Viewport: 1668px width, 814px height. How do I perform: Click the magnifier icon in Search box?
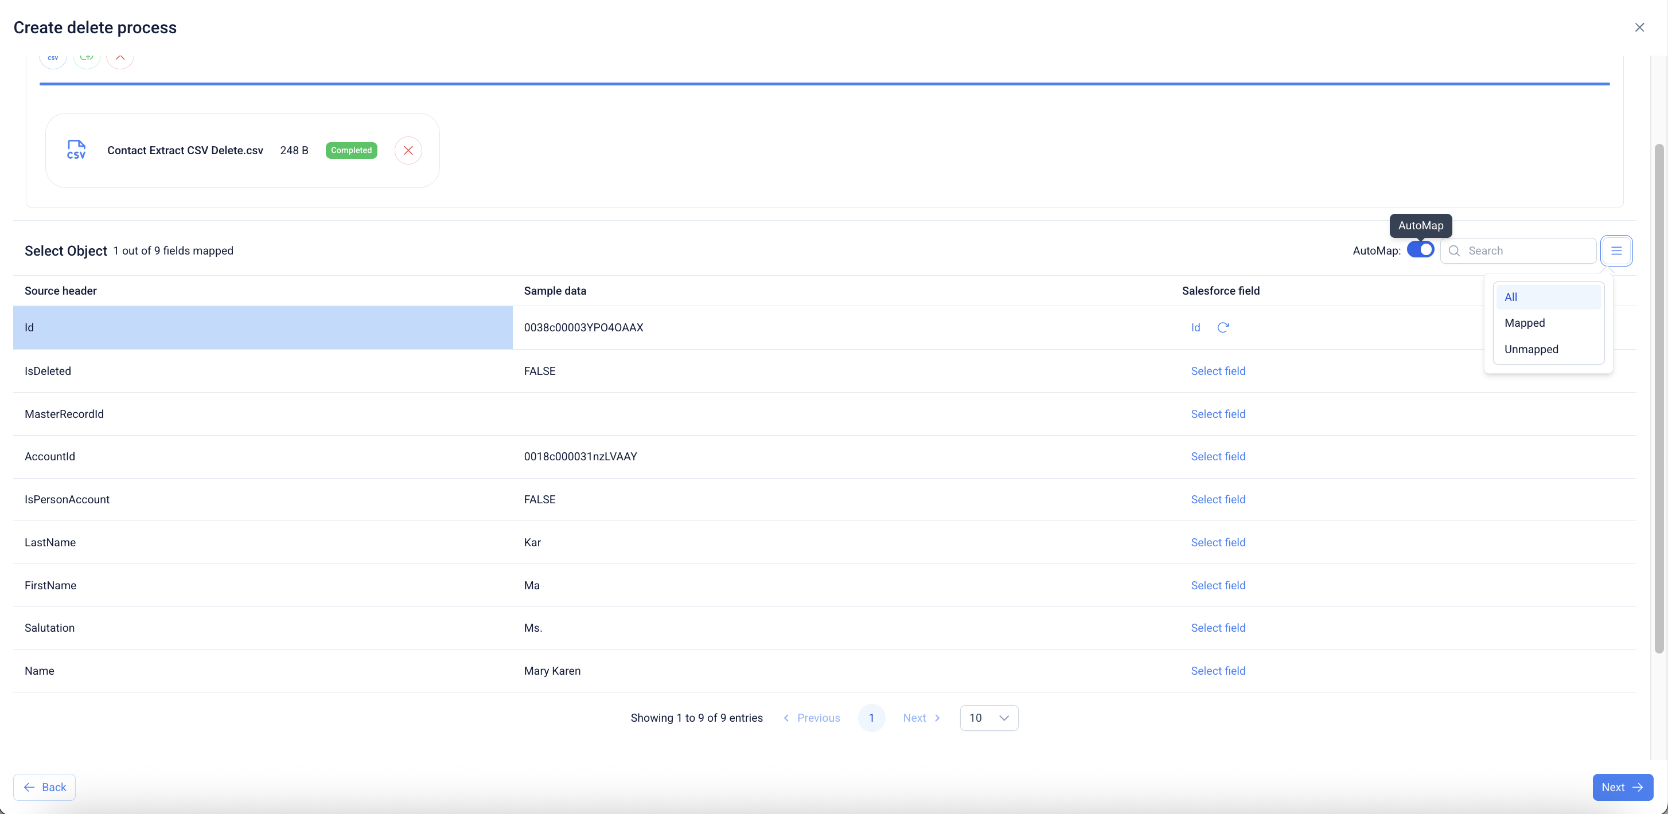click(1454, 251)
